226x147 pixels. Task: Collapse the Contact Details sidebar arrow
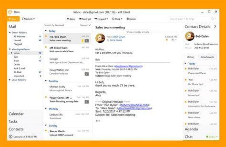click(x=215, y=26)
